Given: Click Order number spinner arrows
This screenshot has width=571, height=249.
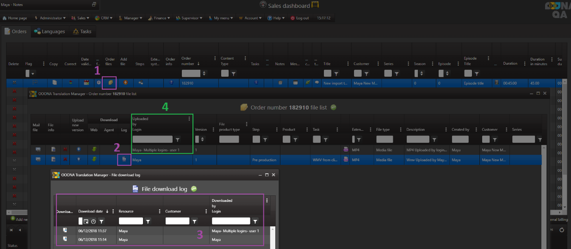Looking at the screenshot, I should (204, 73).
